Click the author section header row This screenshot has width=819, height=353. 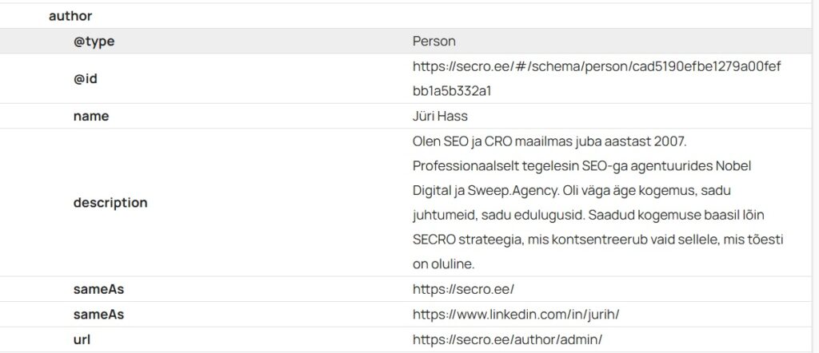tap(70, 15)
